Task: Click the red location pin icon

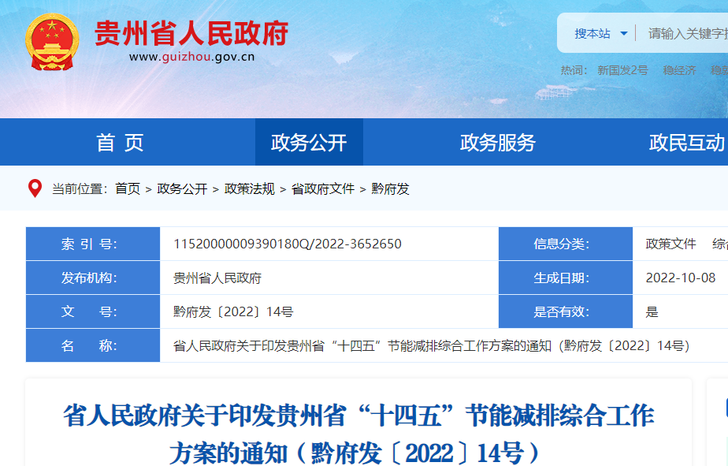Action: coord(35,188)
